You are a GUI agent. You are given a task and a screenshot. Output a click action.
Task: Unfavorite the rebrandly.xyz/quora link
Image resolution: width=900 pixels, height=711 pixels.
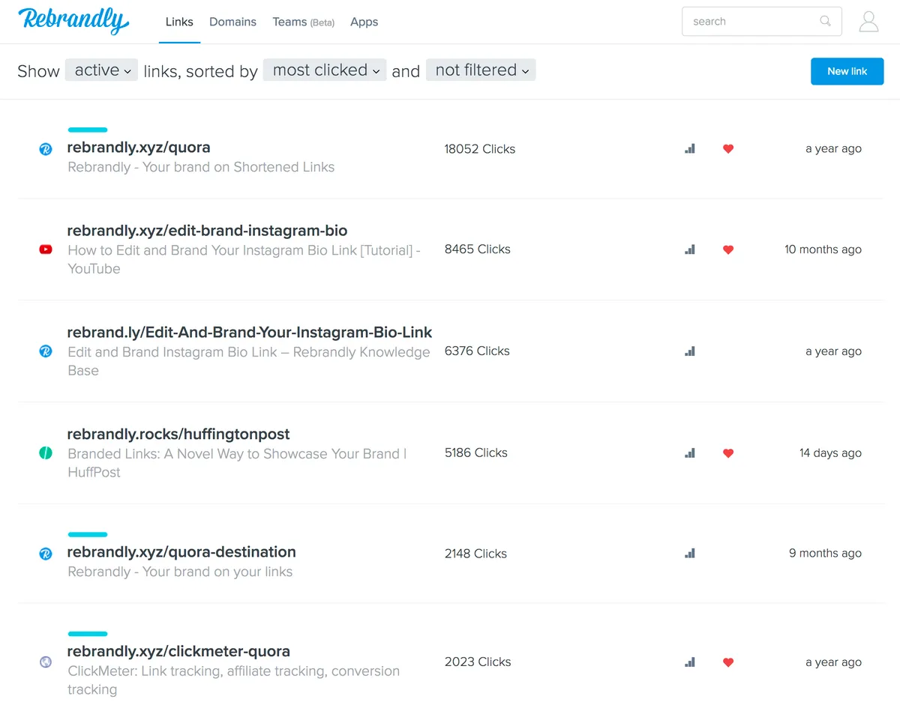pos(727,148)
